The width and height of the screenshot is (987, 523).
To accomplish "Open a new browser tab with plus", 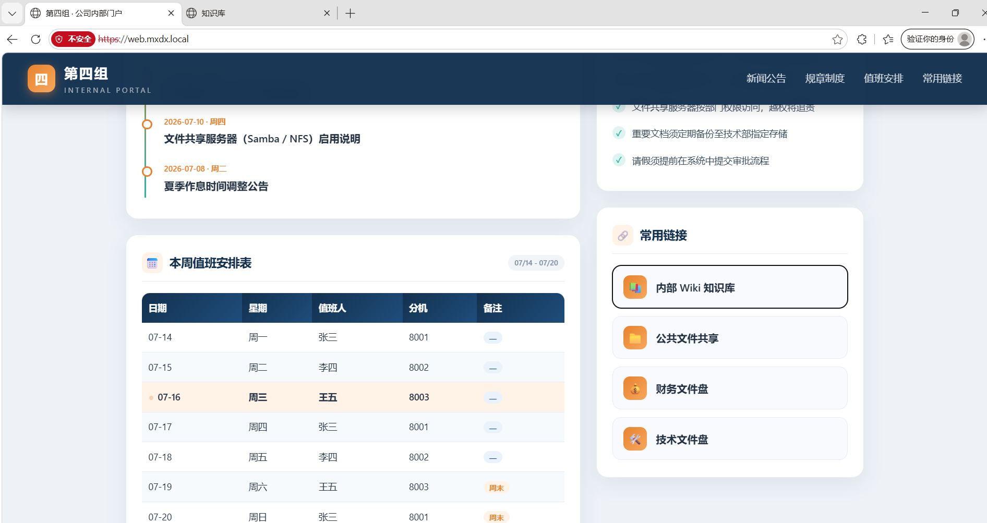I will 351,13.
